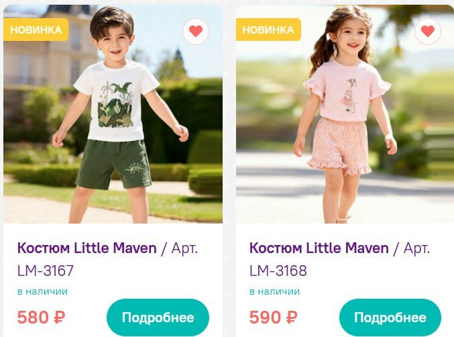Open the product photo for costume LM-3168

pyautogui.click(x=345, y=114)
